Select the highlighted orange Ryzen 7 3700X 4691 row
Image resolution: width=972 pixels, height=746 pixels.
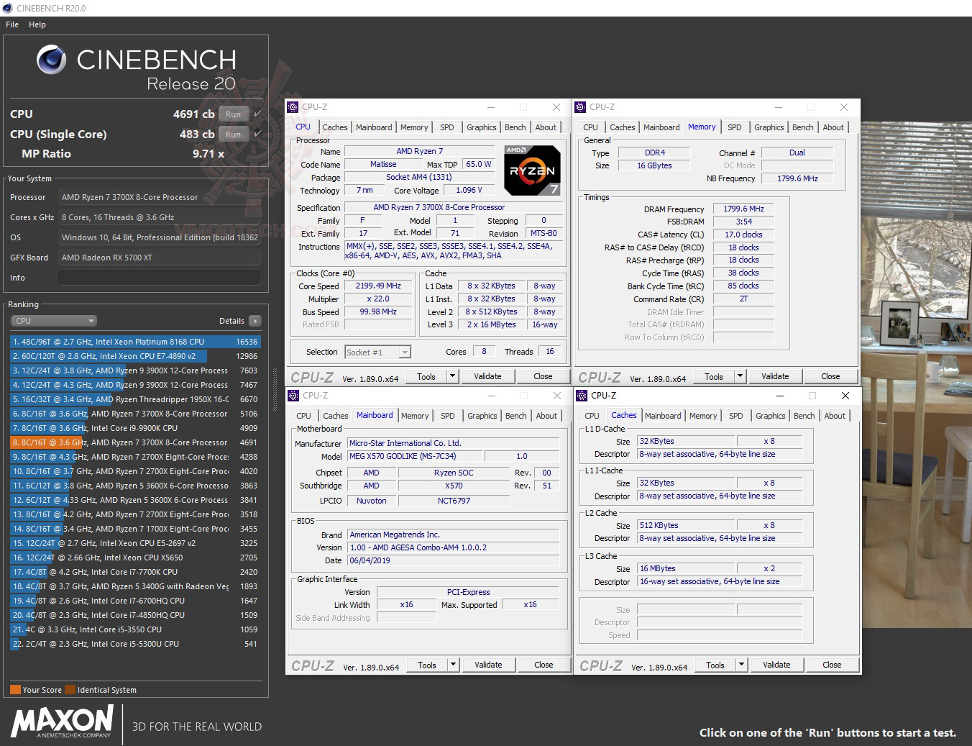coord(135,442)
